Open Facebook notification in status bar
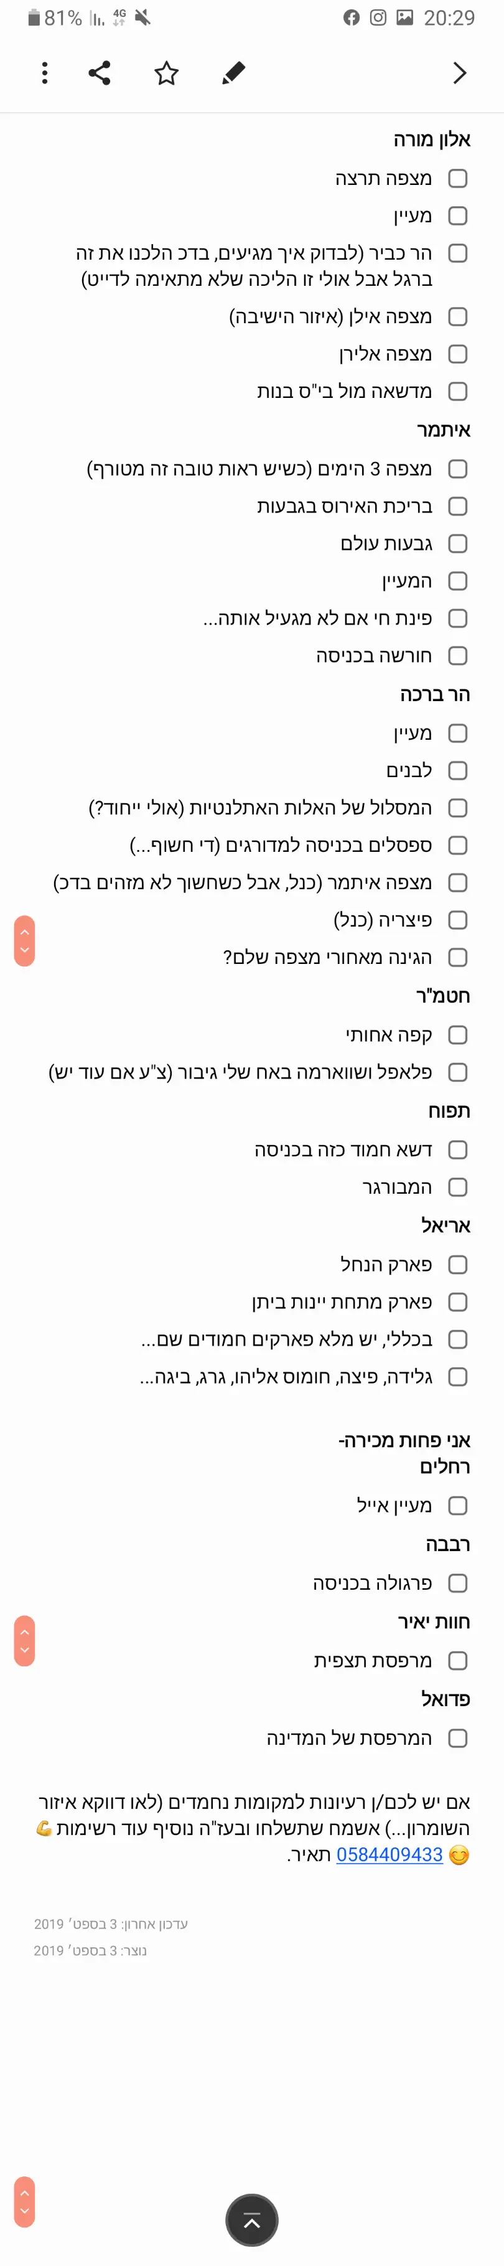The image size is (504, 2266). tap(352, 17)
